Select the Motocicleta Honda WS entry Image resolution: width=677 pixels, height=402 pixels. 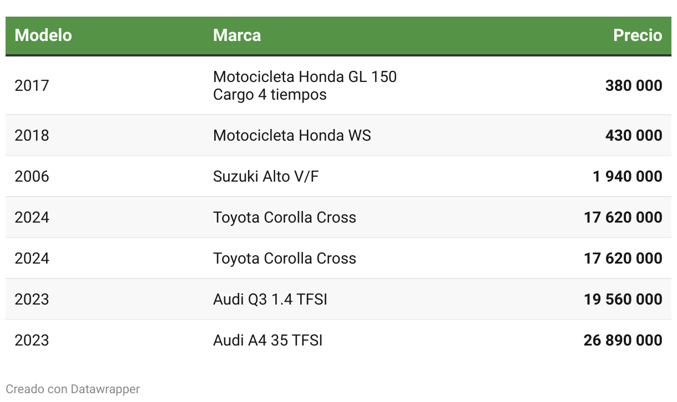(x=292, y=136)
